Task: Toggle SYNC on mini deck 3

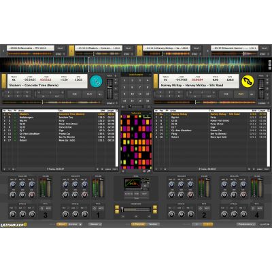Action: (194, 54)
